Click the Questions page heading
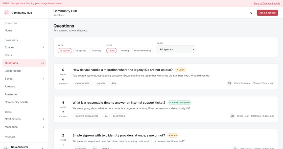 point(64,26)
